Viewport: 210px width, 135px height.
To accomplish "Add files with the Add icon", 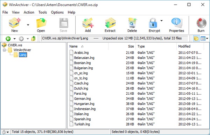I will point(88,23).
